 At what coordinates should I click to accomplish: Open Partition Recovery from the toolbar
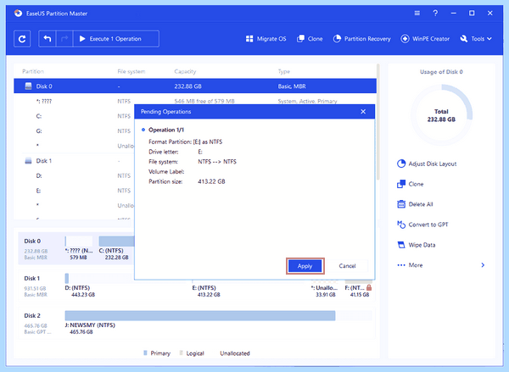[362, 39]
